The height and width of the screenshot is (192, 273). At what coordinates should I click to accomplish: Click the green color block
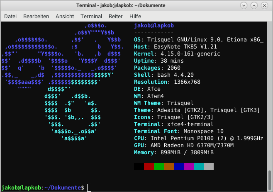click(159, 166)
